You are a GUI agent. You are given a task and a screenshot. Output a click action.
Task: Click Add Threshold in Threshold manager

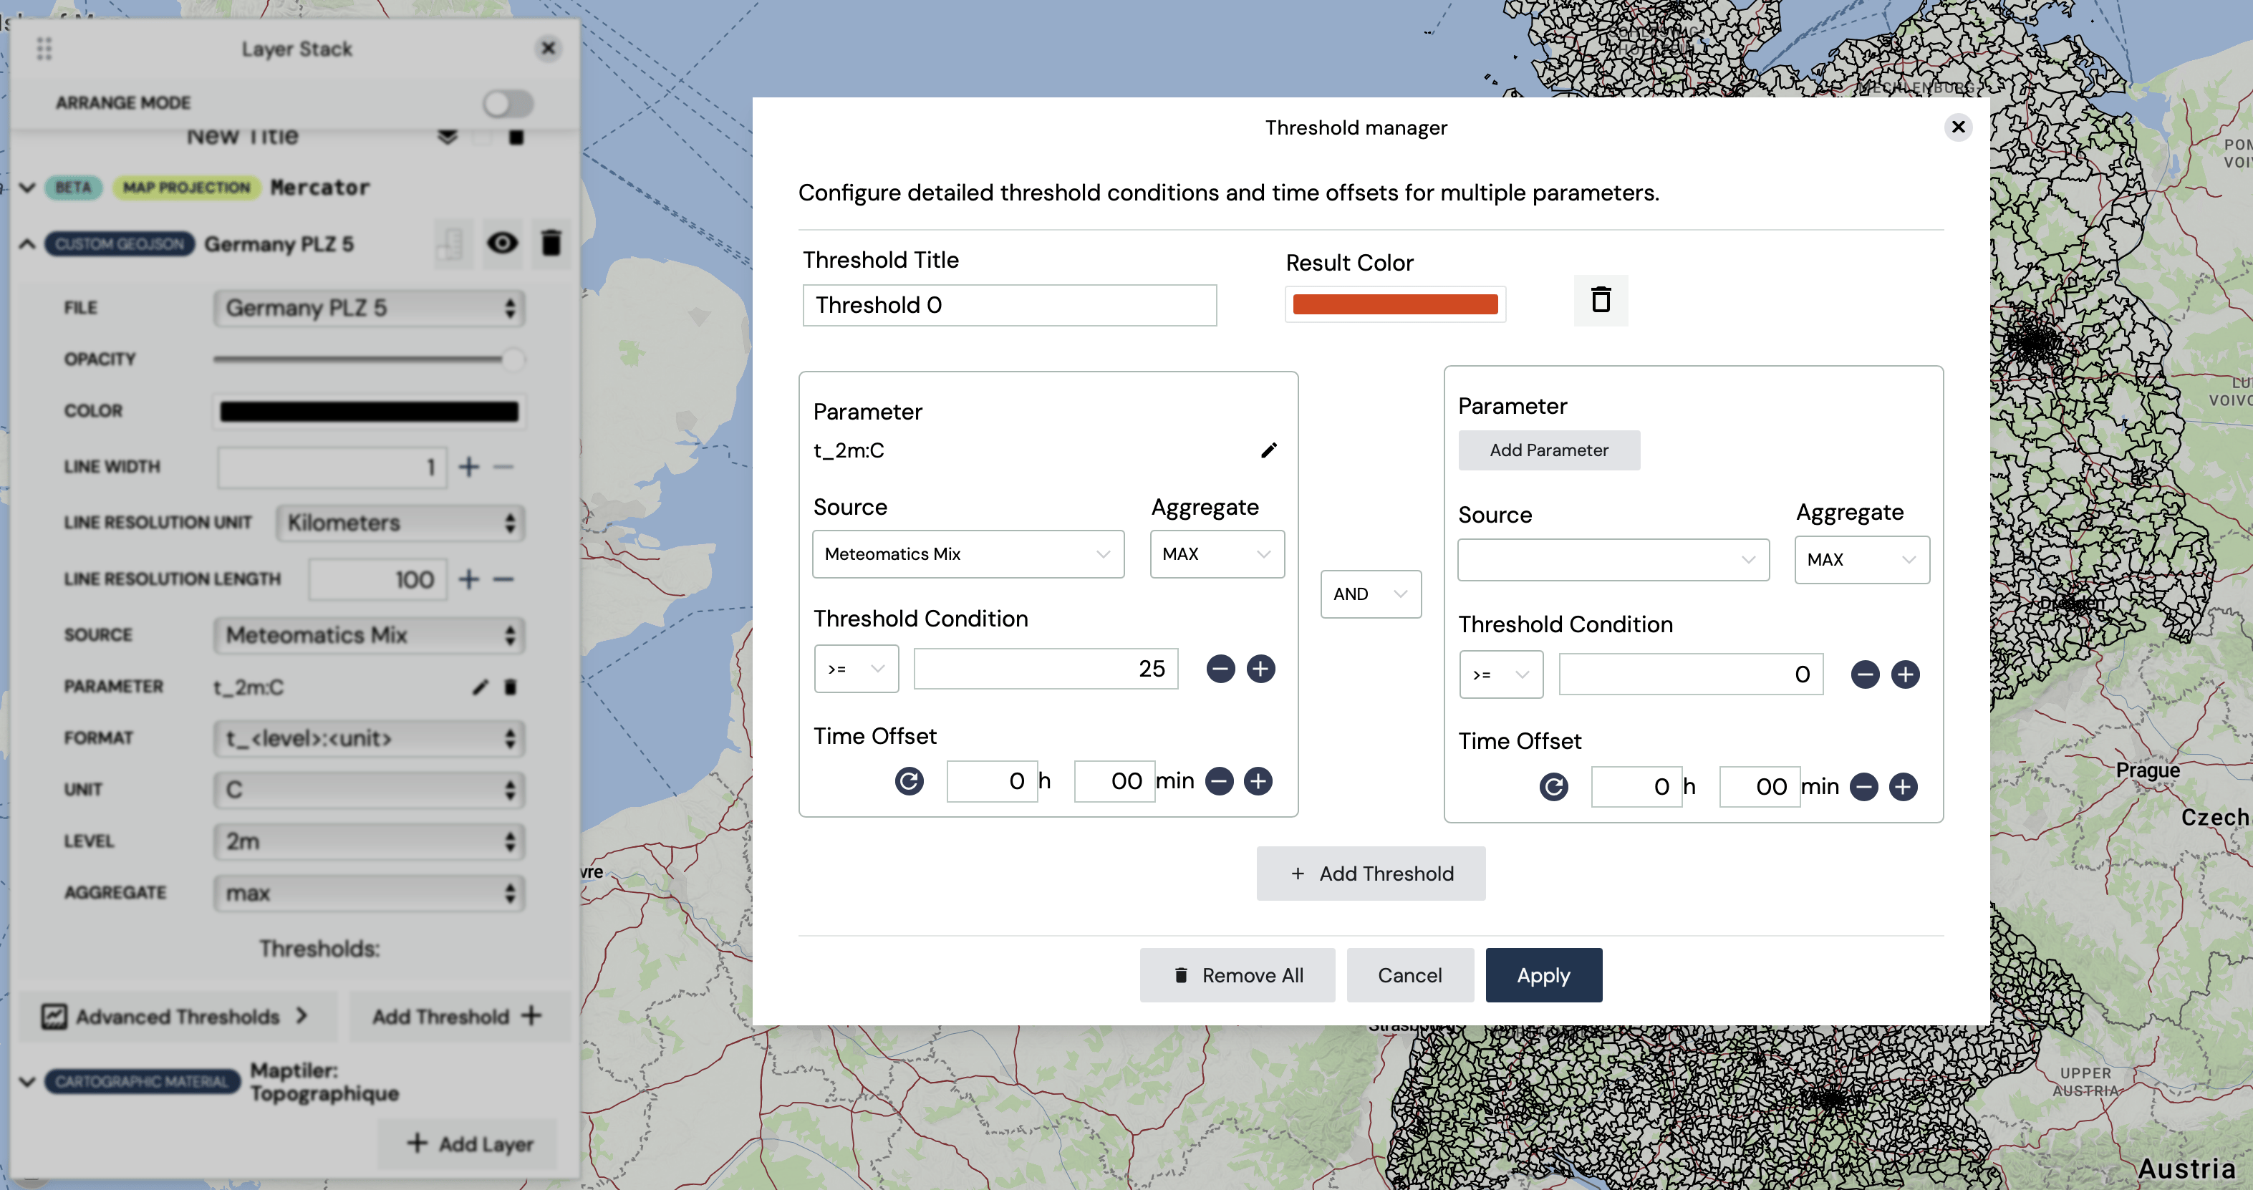point(1371,874)
